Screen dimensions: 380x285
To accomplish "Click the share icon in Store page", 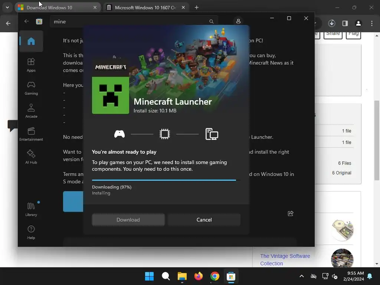I will [x=291, y=213].
